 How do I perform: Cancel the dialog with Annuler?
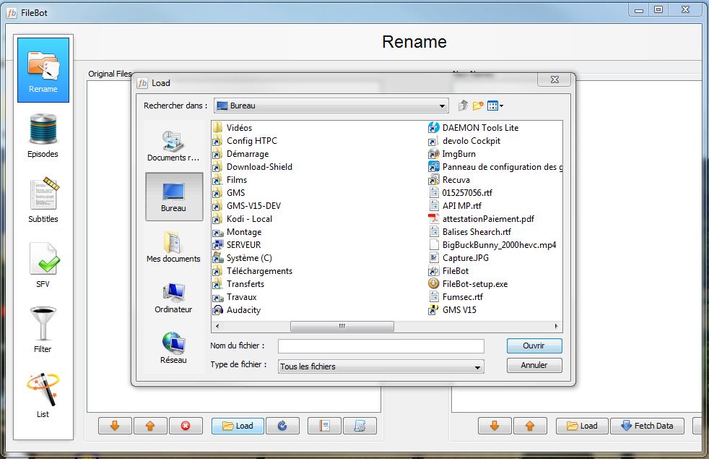coord(534,365)
